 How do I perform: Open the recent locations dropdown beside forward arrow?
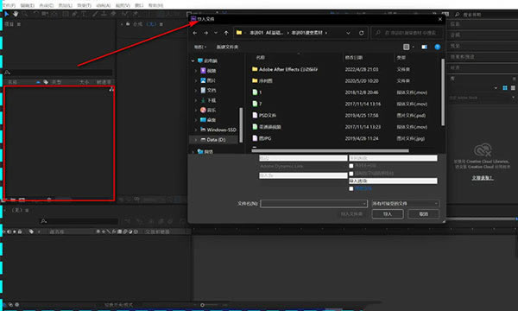tap(216, 33)
